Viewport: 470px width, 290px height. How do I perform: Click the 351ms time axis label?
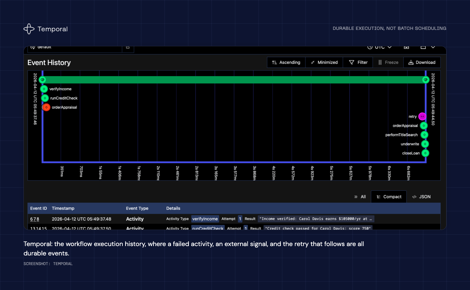coord(62,171)
